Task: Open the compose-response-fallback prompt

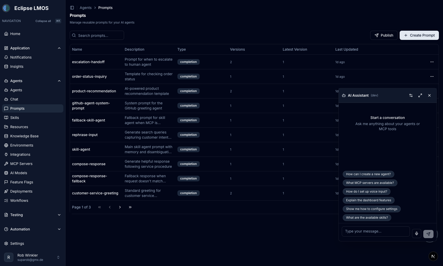Action: point(89,179)
